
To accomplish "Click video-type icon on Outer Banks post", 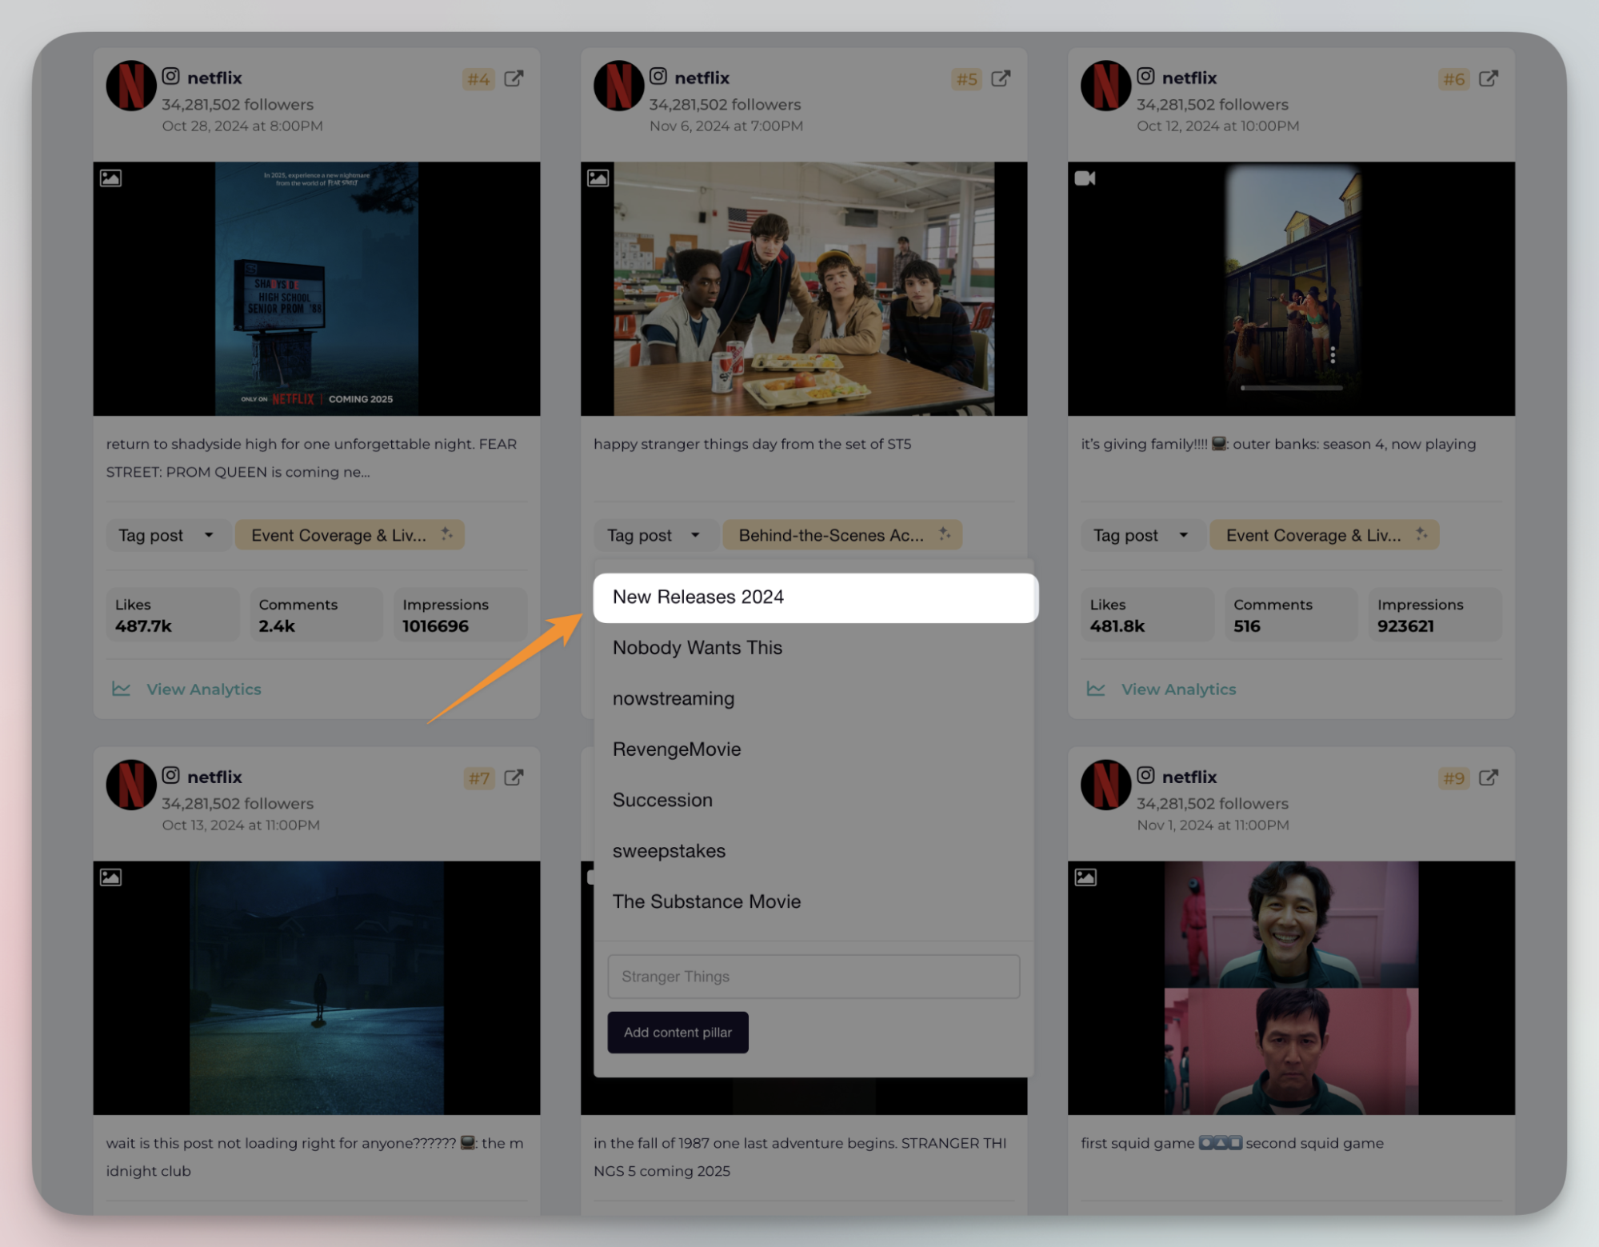I will (1085, 178).
